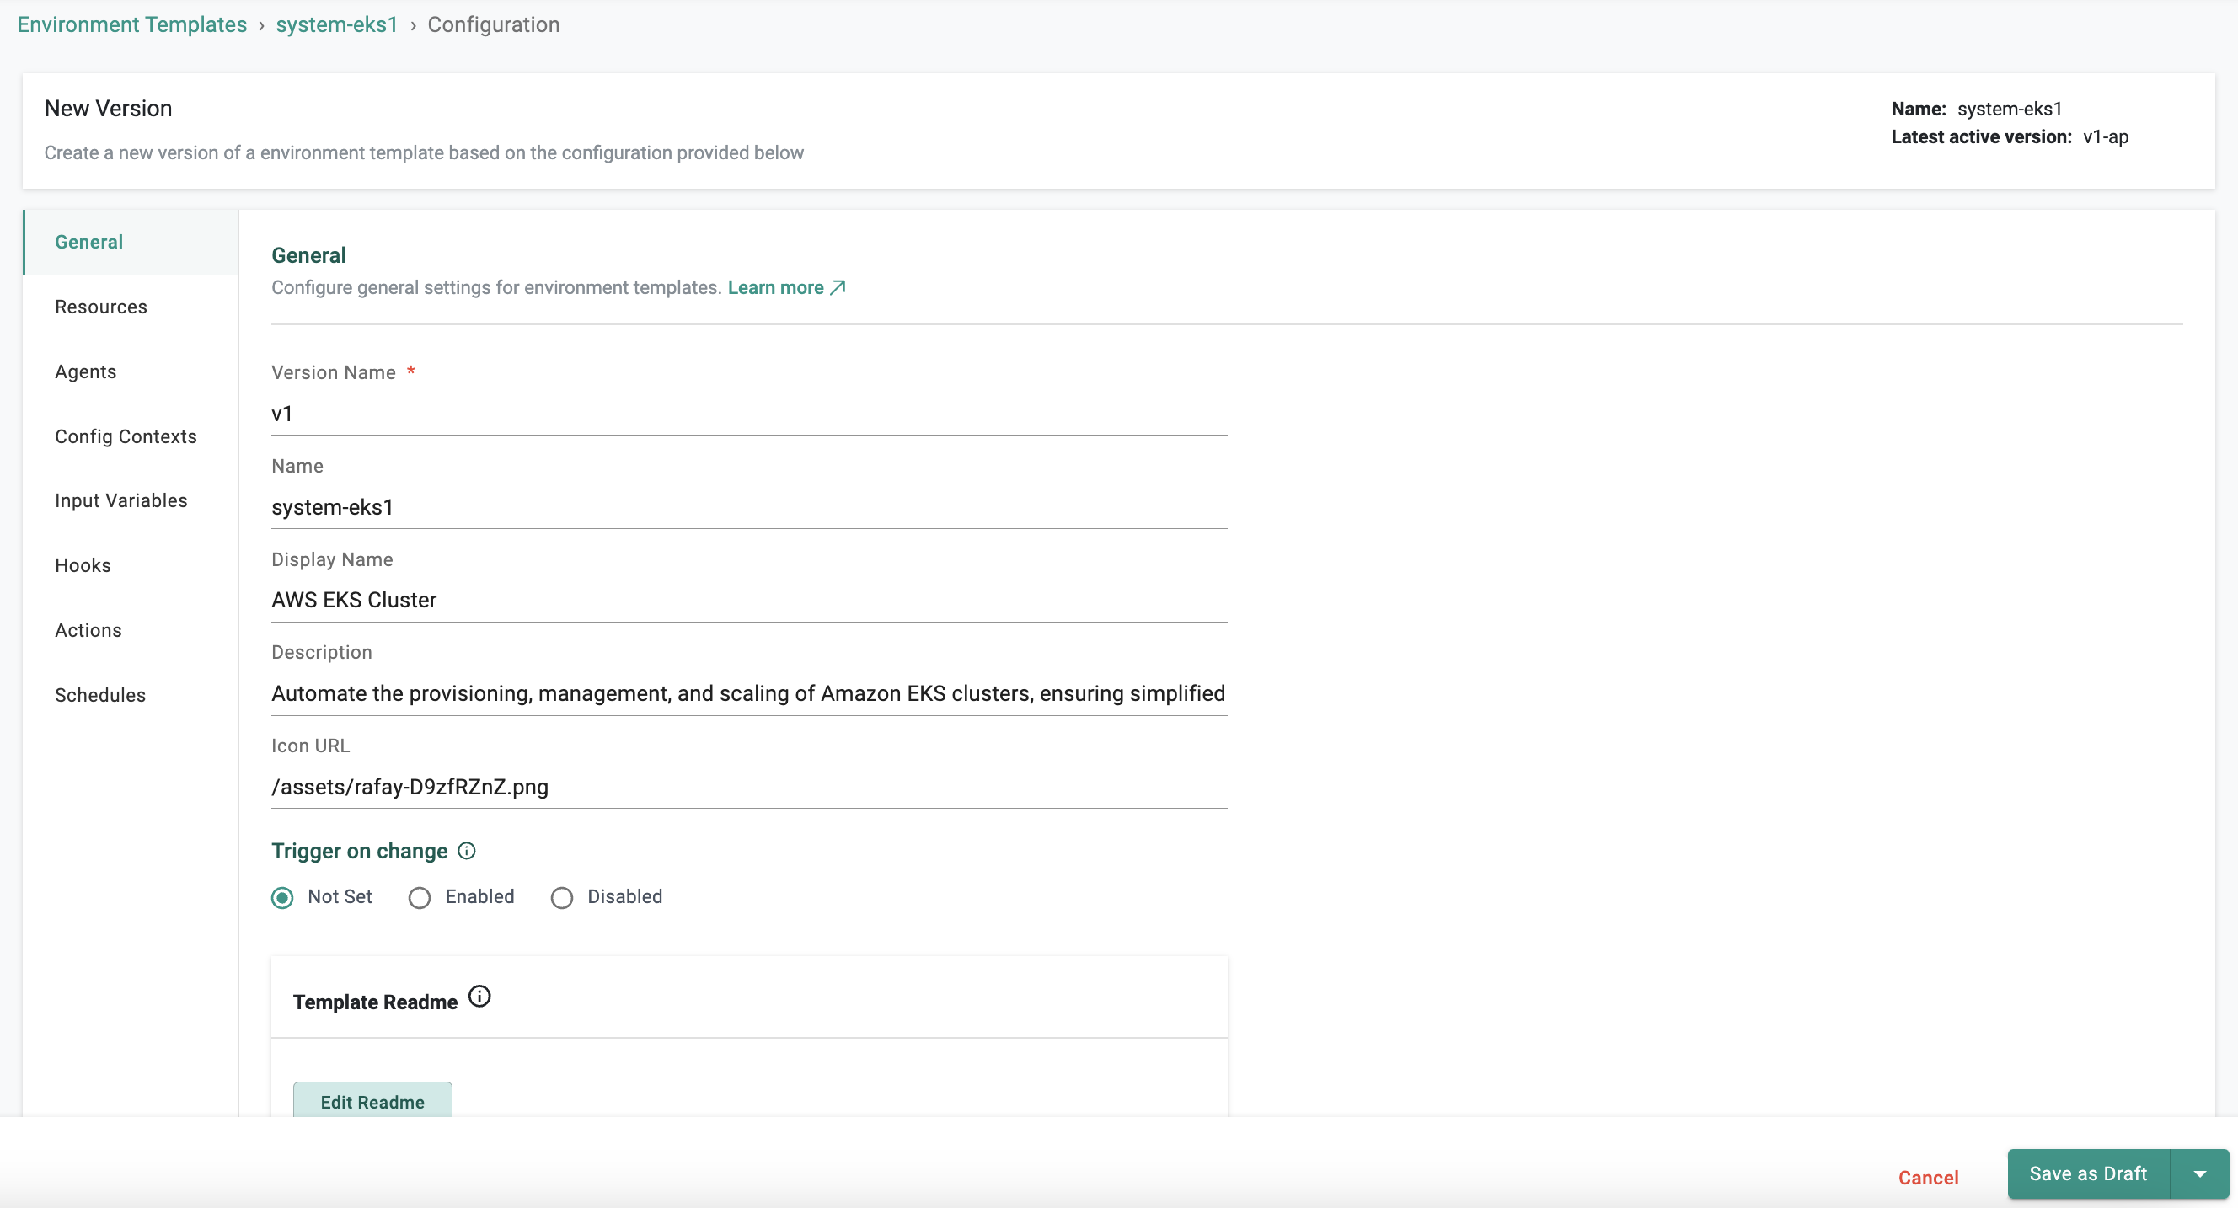Click the Hooks sidebar navigation item
The width and height of the screenshot is (2238, 1208).
83,565
